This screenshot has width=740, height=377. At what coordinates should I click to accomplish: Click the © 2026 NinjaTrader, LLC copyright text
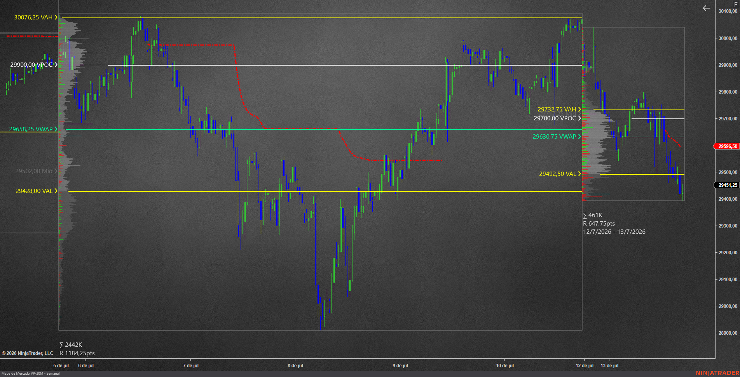coord(28,353)
